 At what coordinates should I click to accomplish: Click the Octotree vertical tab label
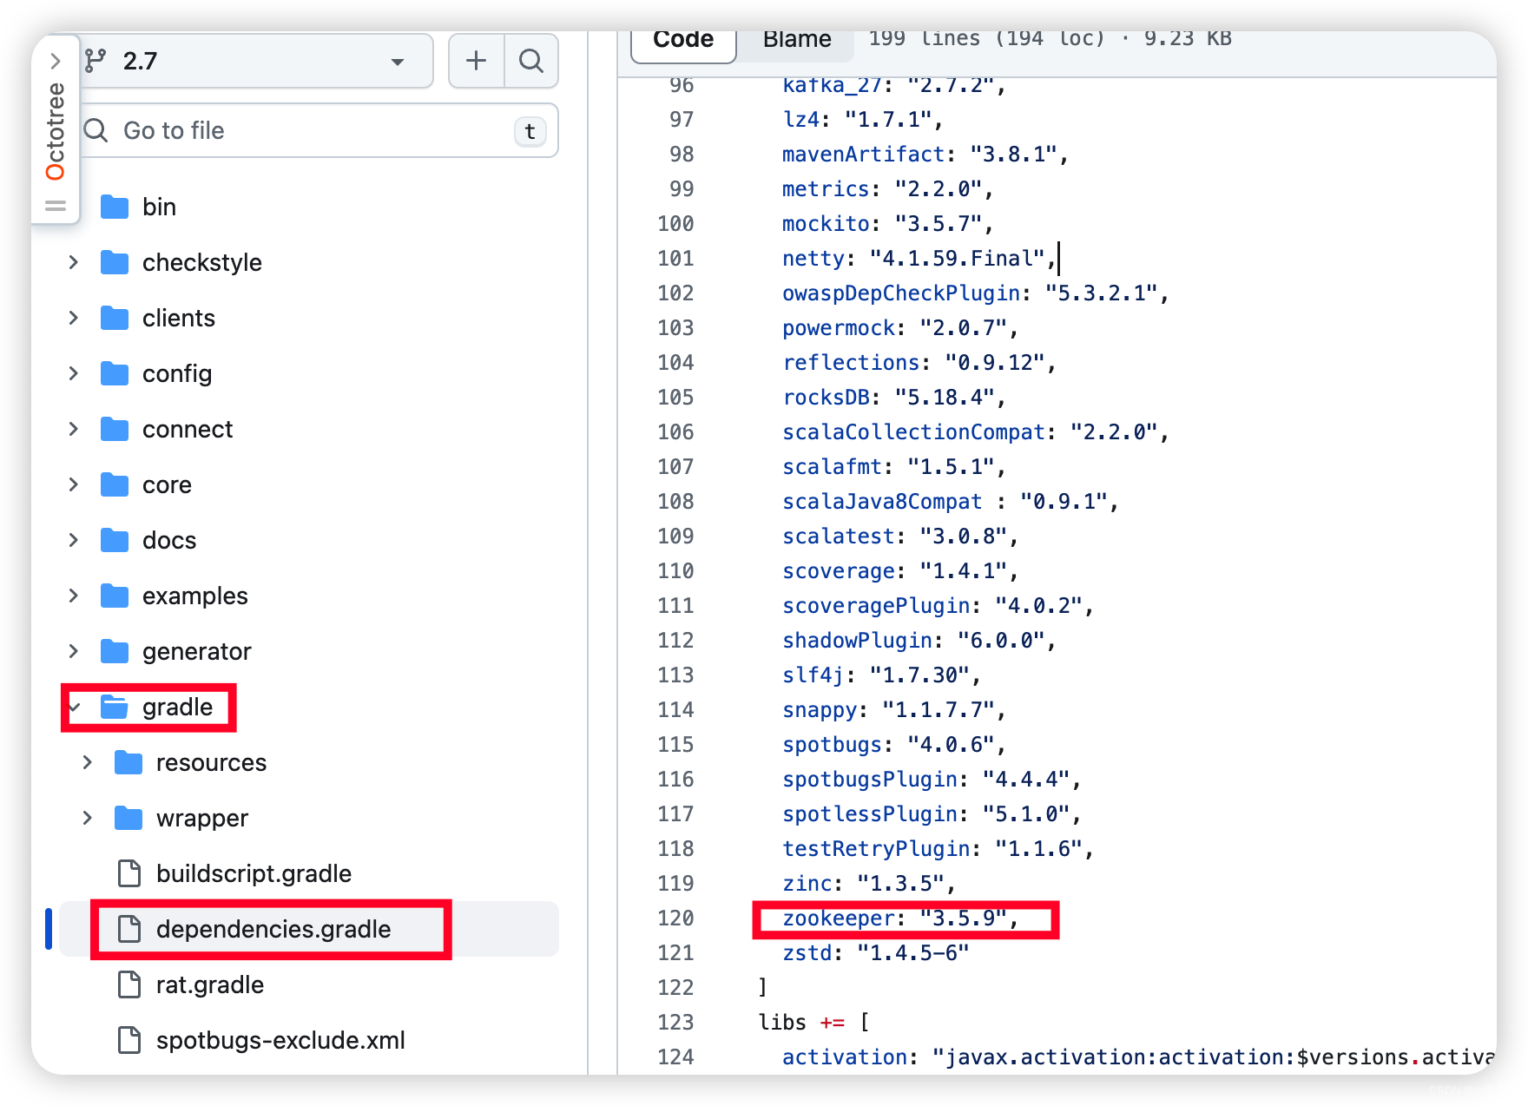[x=55, y=131]
